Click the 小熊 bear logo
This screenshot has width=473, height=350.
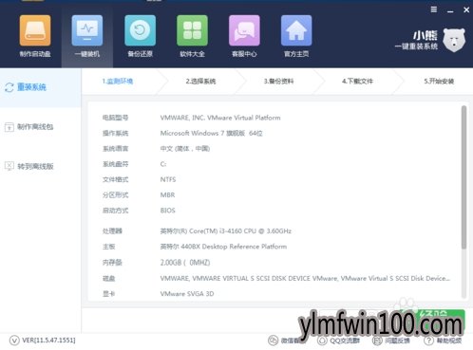point(454,40)
